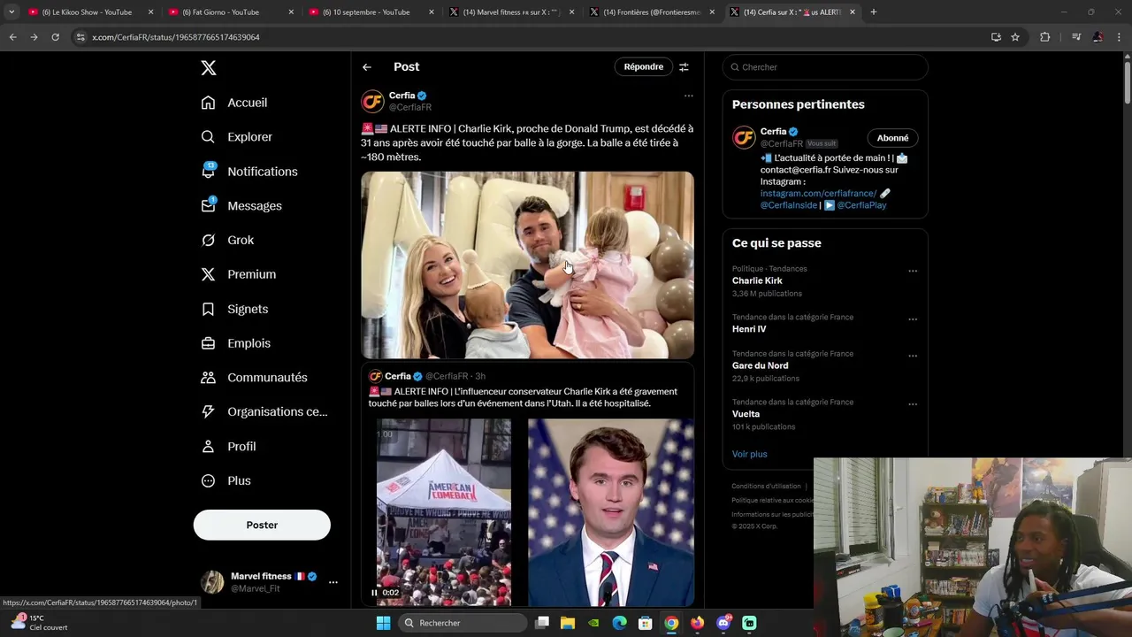1132x637 pixels.
Task: Click the Plus more-options circle icon
Action: [x=208, y=480]
